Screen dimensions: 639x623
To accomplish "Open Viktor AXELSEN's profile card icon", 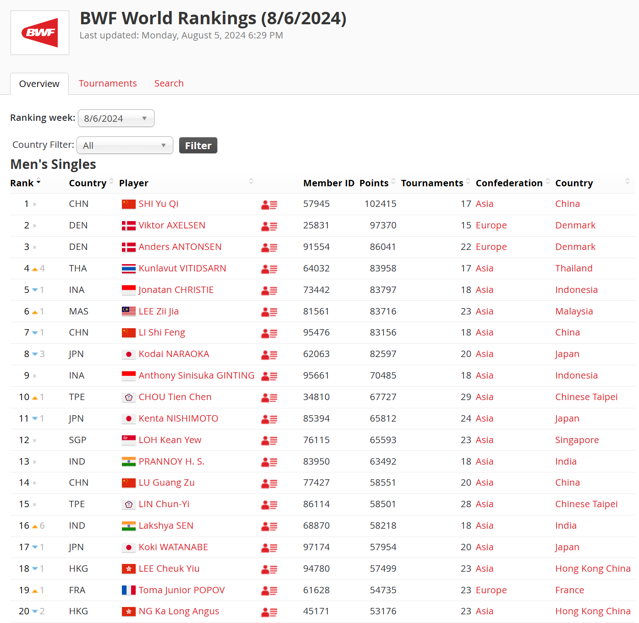I will [x=269, y=226].
